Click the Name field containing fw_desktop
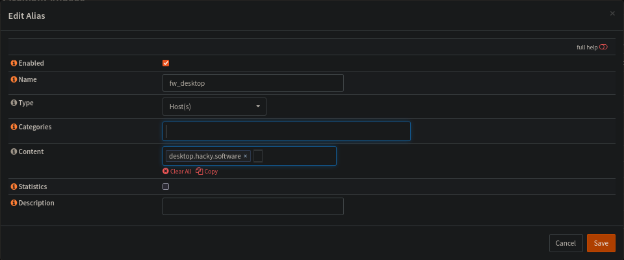 pos(252,83)
